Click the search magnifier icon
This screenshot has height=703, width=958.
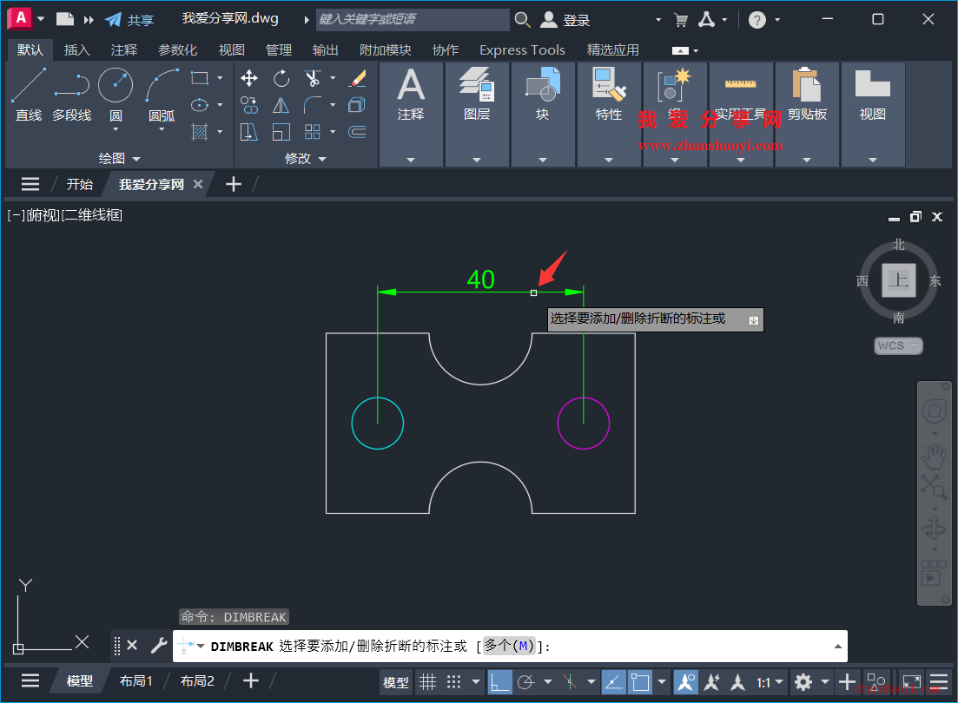(522, 20)
